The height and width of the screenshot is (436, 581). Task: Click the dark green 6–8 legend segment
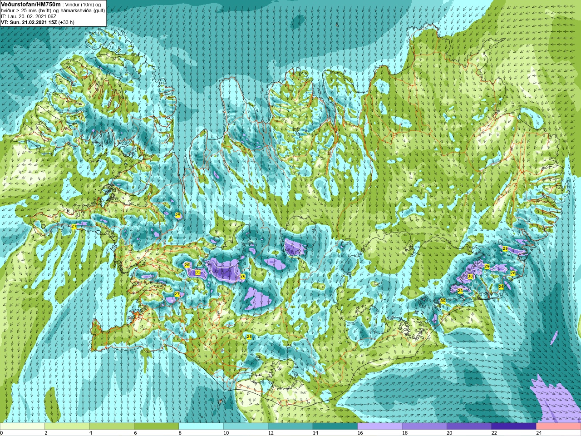coord(157,426)
